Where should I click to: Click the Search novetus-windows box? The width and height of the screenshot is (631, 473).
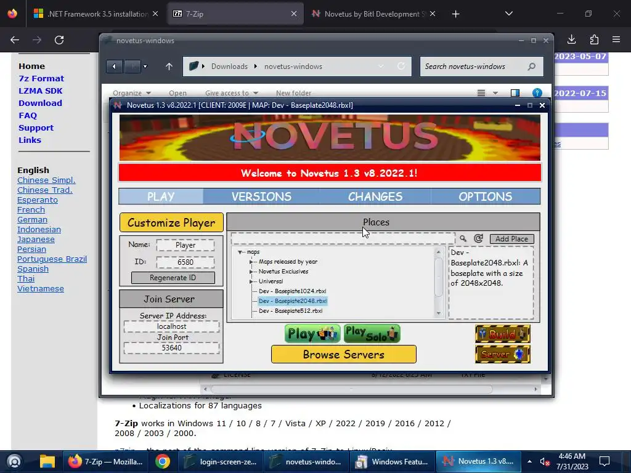(x=482, y=67)
